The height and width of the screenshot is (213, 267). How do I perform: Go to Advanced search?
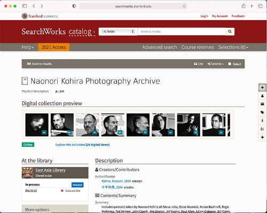tap(160, 47)
